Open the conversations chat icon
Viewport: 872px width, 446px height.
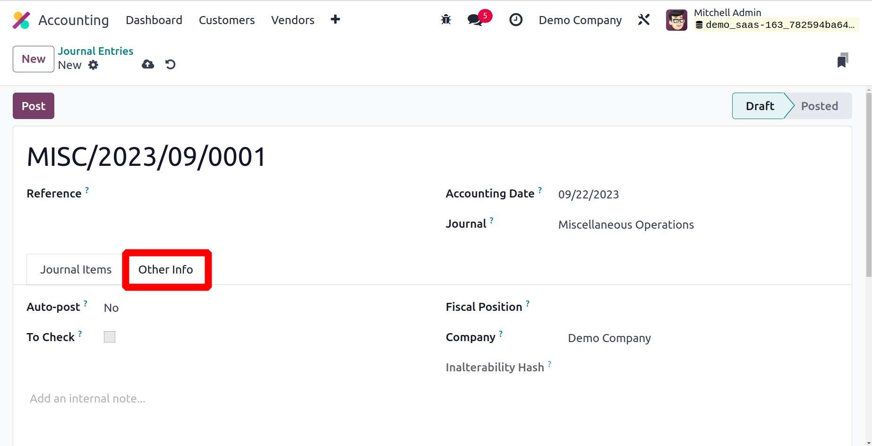pos(475,20)
